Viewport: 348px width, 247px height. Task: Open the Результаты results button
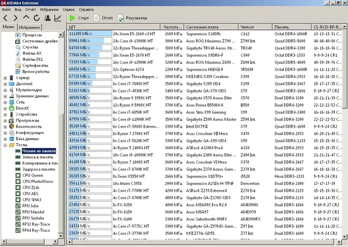pos(133,18)
